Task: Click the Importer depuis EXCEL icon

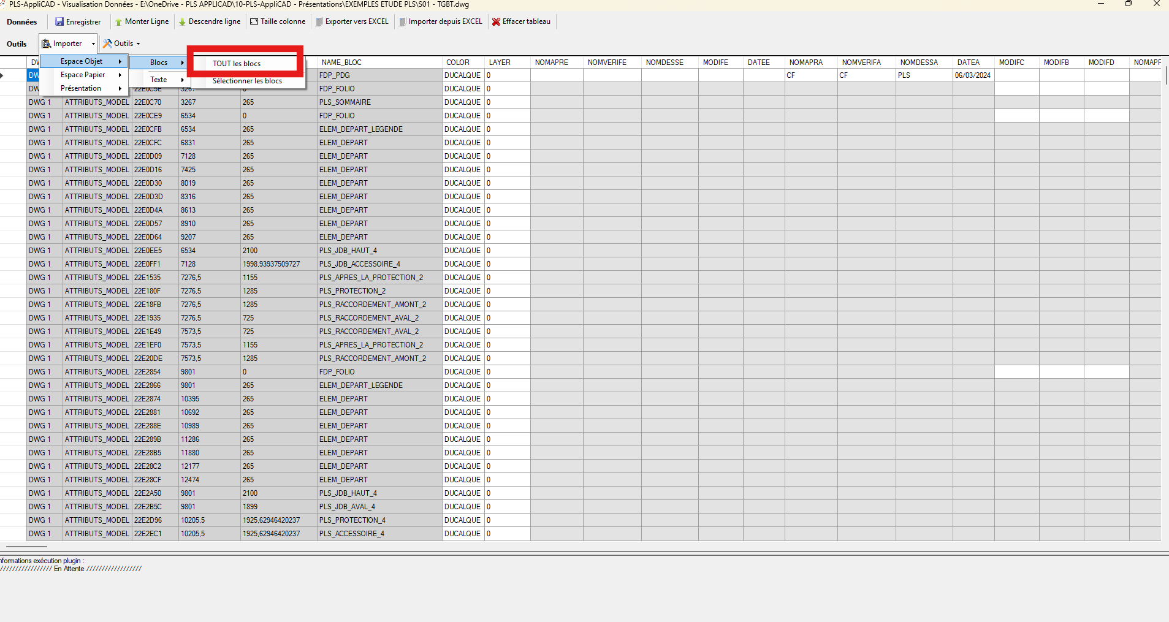Action: click(x=402, y=21)
